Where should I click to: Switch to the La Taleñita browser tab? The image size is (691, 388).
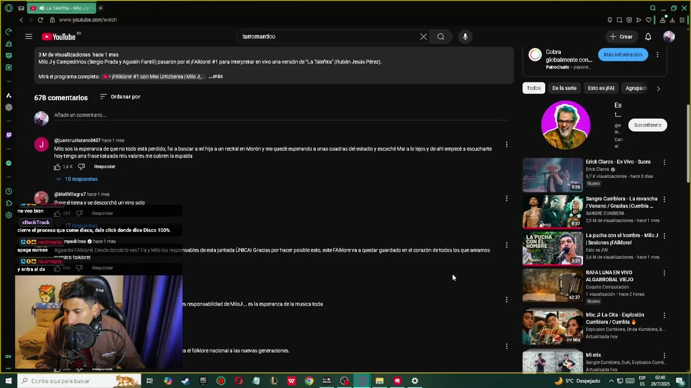(60, 8)
